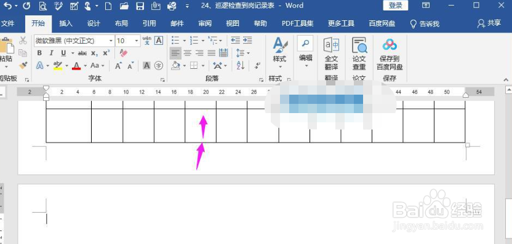The width and height of the screenshot is (512, 244).
Task: Click 保存到百度网盘 button
Action: (390, 54)
